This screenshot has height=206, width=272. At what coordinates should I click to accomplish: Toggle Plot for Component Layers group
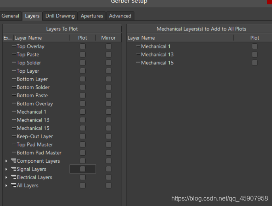tap(82, 161)
